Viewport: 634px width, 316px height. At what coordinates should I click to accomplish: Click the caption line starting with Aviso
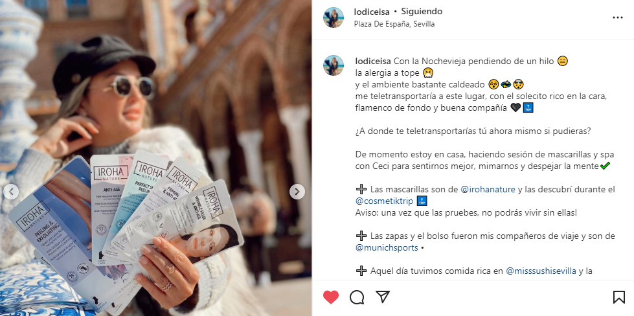tap(466, 212)
